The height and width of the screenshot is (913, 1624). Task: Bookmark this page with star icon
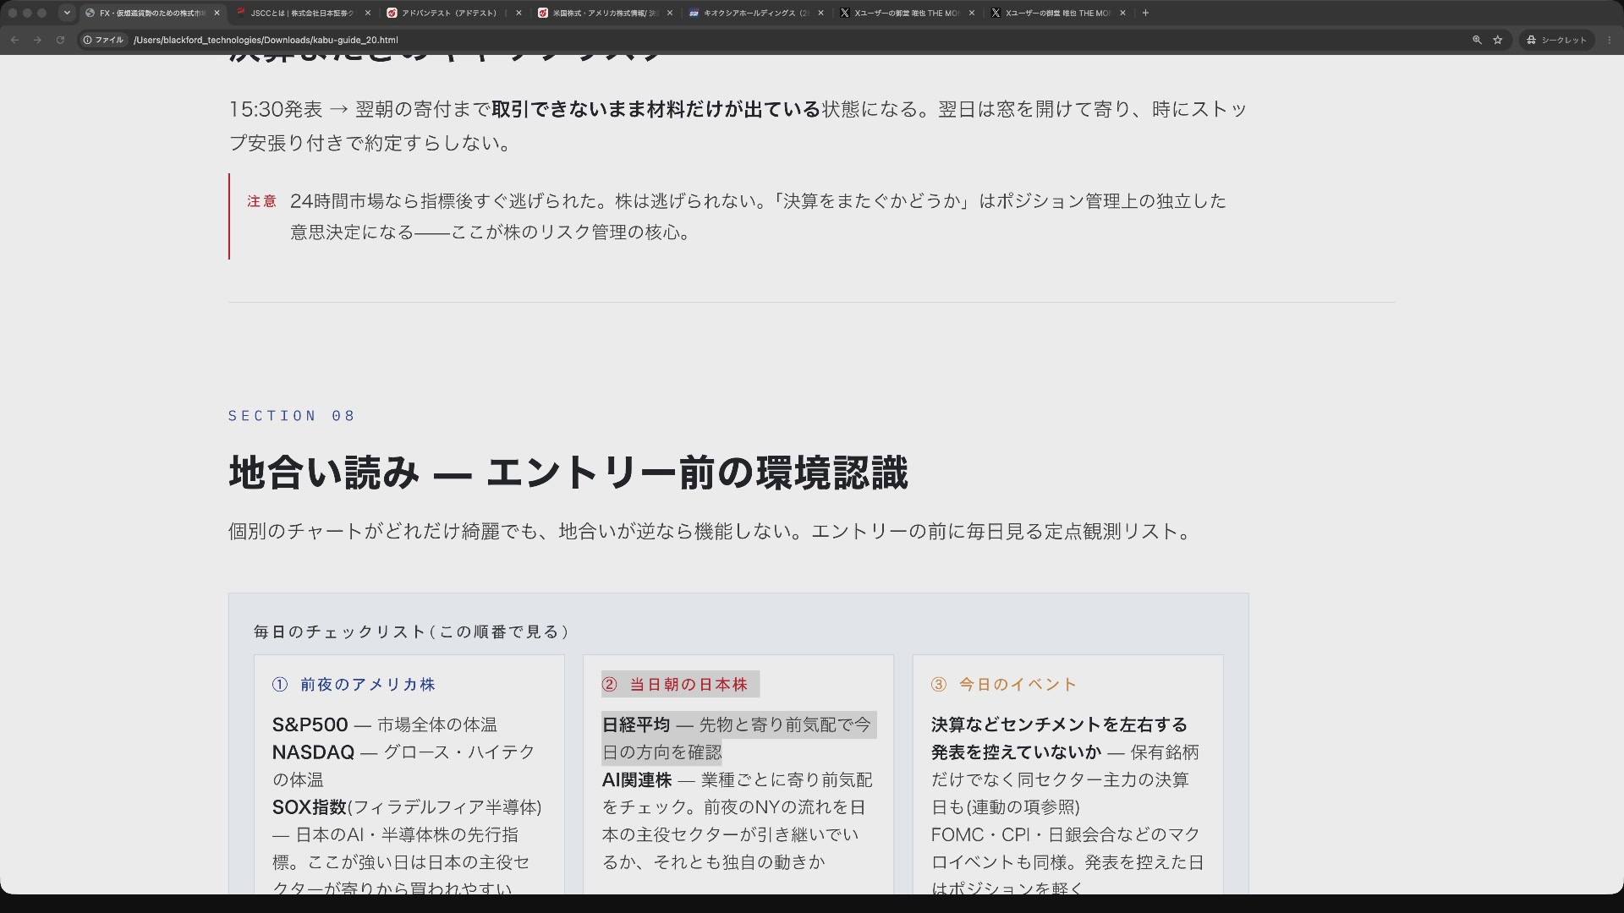point(1498,40)
